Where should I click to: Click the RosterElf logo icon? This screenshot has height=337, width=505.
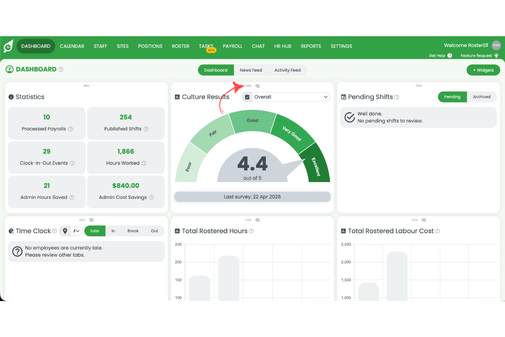point(8,46)
